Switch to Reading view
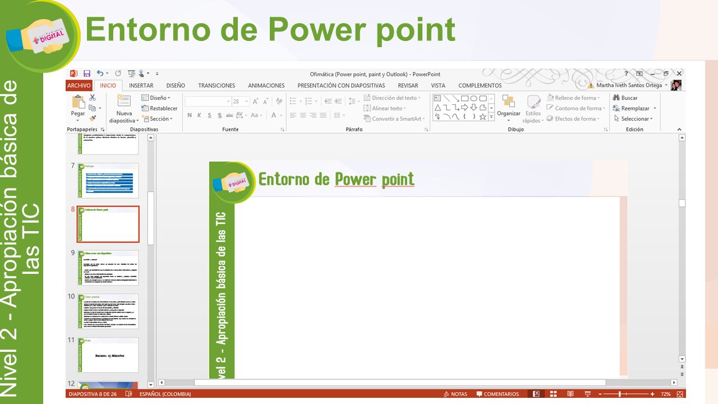 click(570, 394)
